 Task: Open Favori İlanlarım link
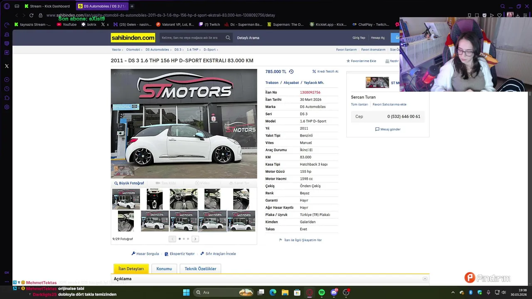click(347, 50)
